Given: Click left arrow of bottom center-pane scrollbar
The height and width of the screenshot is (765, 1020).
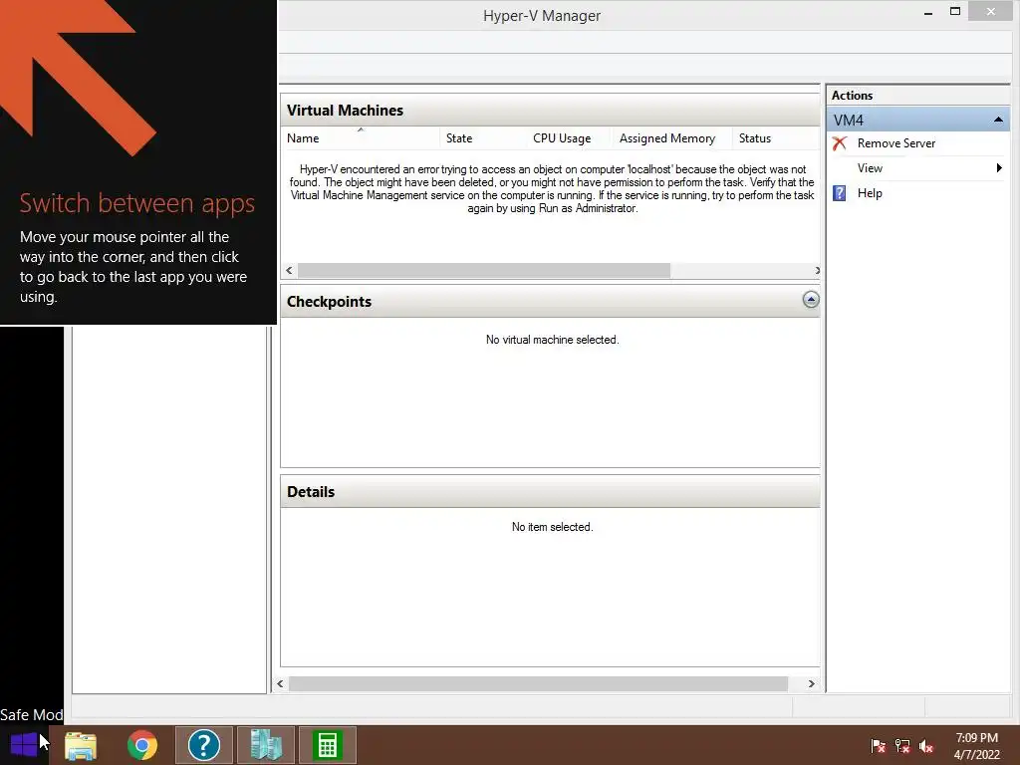Looking at the screenshot, I should [280, 683].
